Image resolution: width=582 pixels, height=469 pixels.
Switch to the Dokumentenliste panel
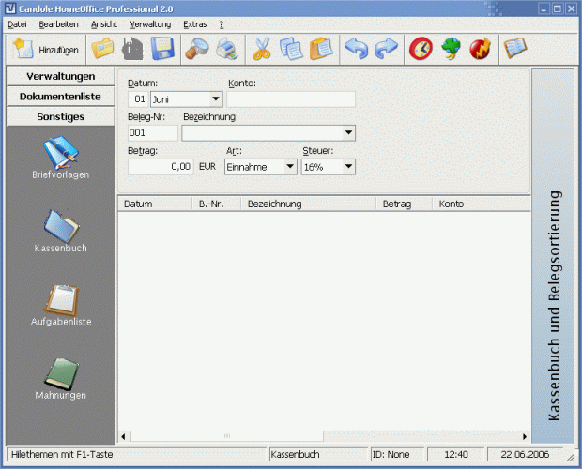[x=60, y=97]
